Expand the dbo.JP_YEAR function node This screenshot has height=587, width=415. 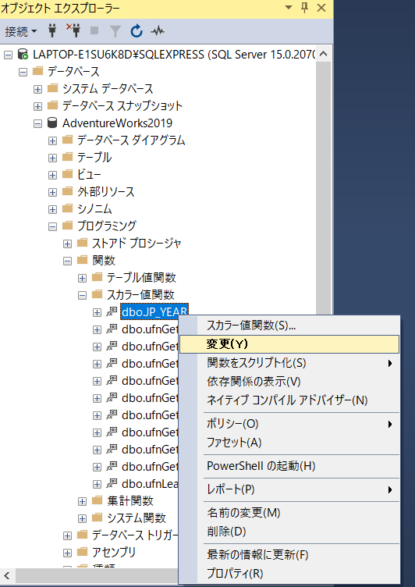pos(97,312)
